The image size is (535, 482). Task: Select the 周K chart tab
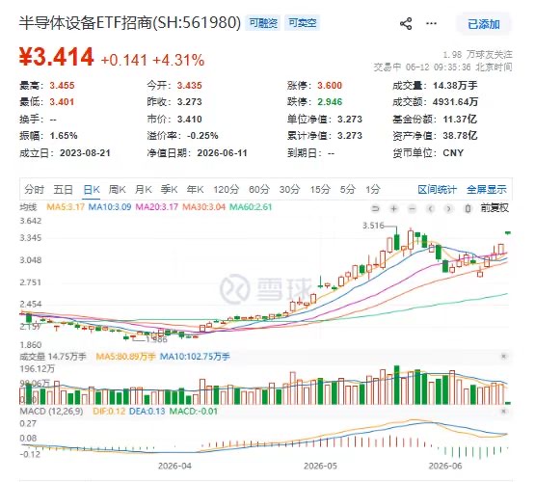pos(118,189)
